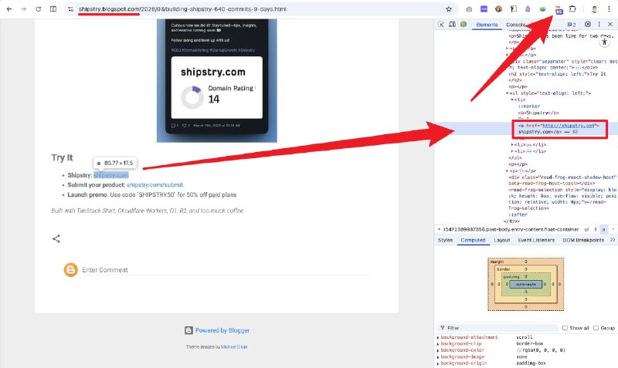Enable the Show all checkbox
Image resolution: width=618 pixels, height=368 pixels.
(x=565, y=328)
